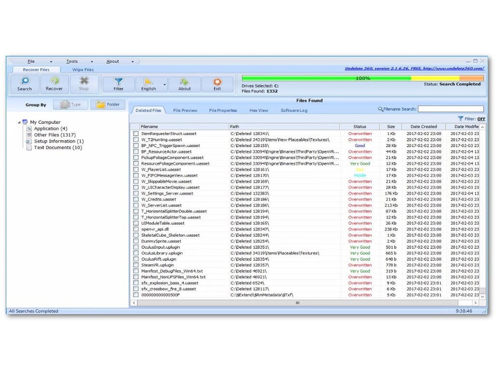Open the About toolbar icon
Screen dimensions: 497x370
click(184, 84)
